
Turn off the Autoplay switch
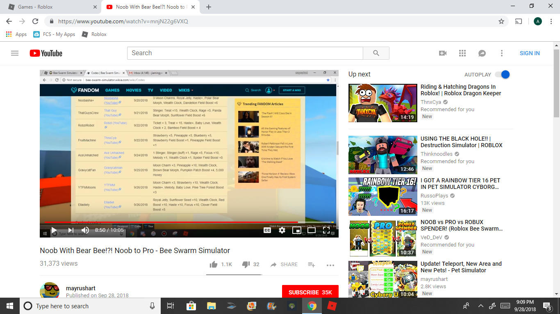[502, 74]
